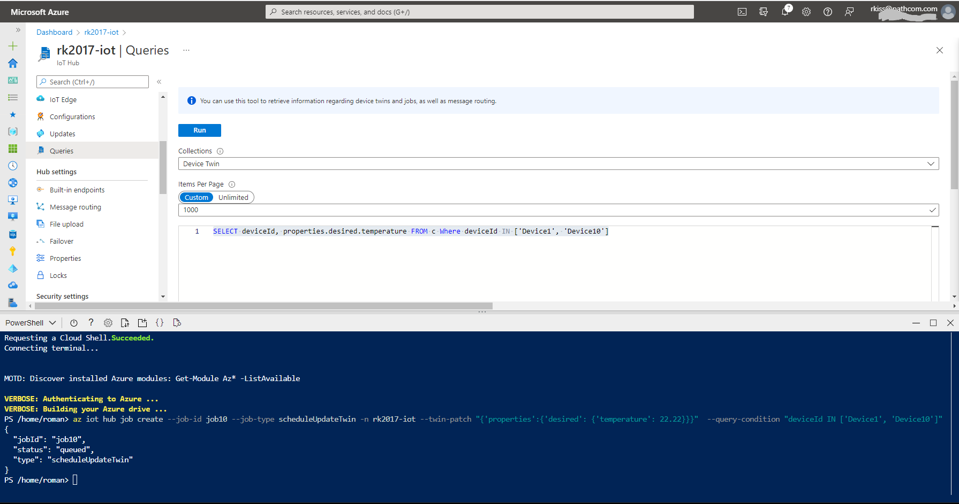The width and height of the screenshot is (959, 504).
Task: Follow the Dashboard breadcrumb link
Action: point(54,32)
